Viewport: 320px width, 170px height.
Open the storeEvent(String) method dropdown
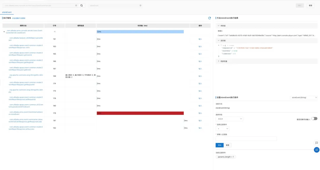point(304,97)
